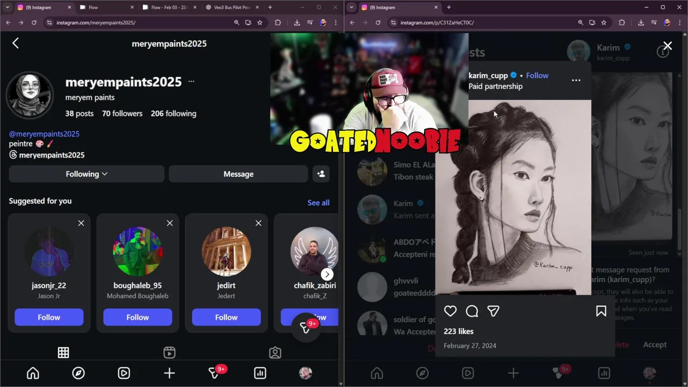
Task: Open tab search dropdown in right browser
Action: click(352, 8)
